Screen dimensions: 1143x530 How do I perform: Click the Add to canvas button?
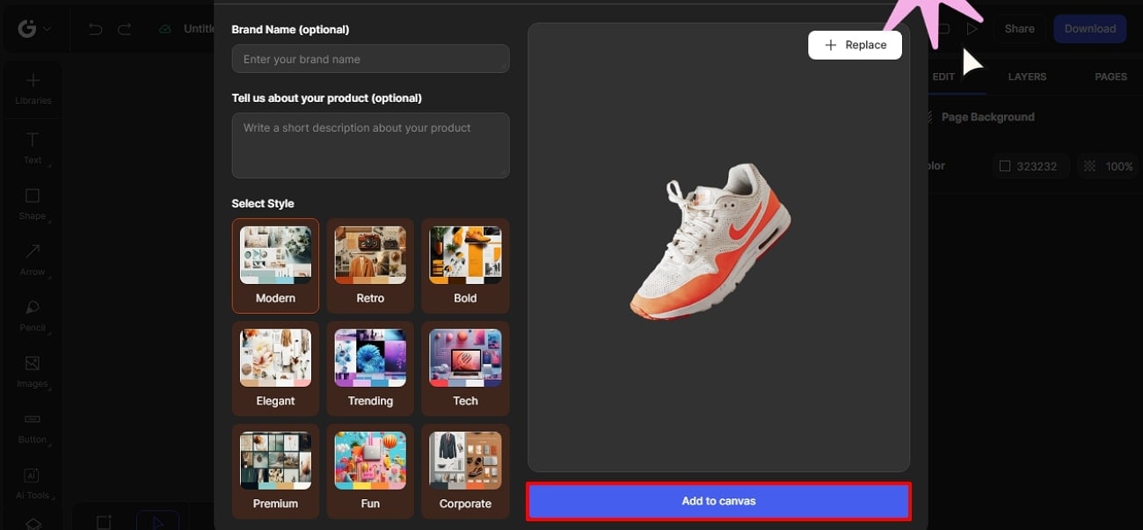pos(718,501)
